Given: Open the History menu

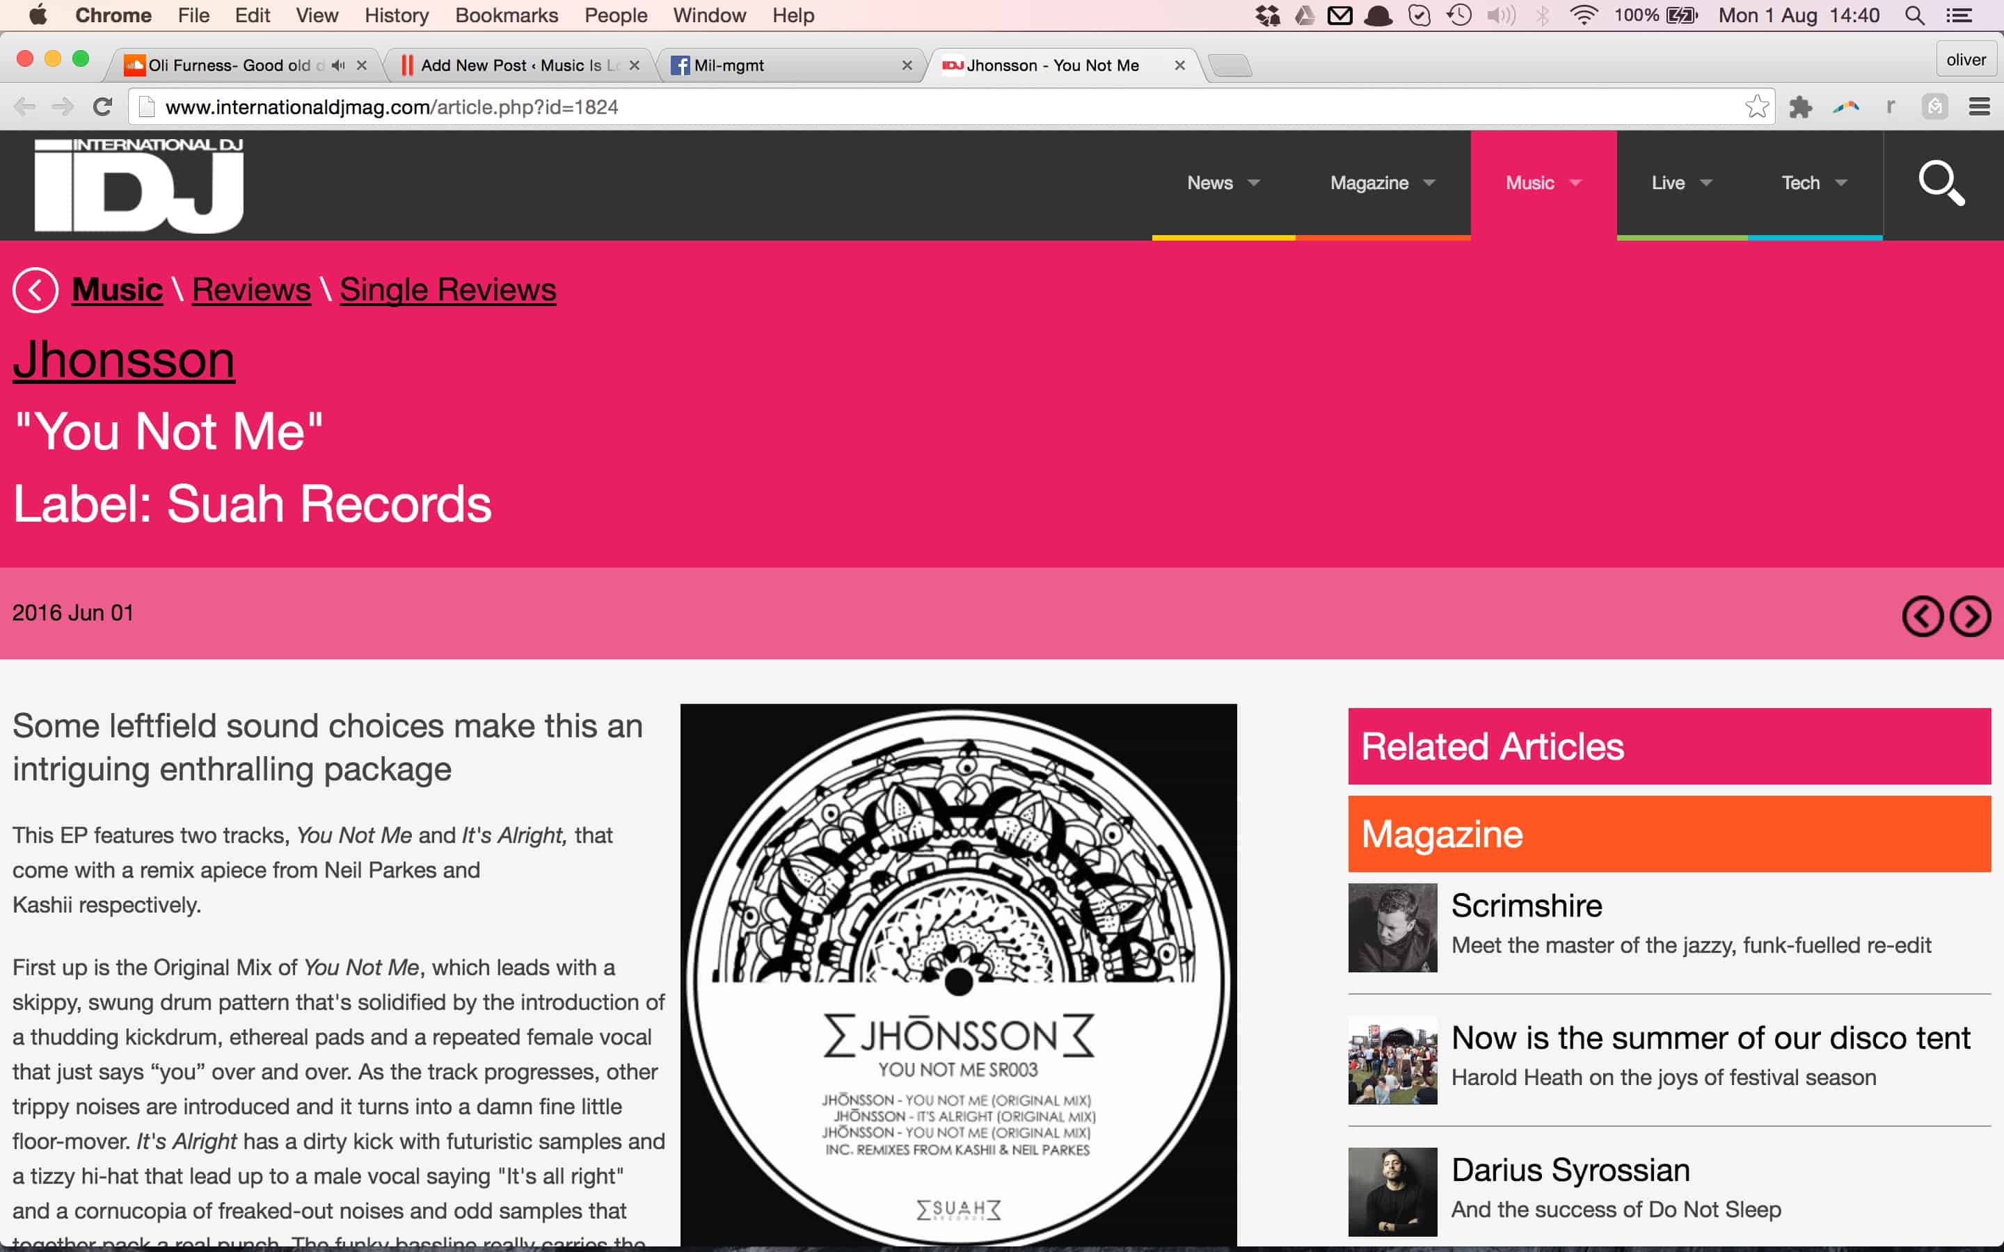Looking at the screenshot, I should (x=396, y=15).
